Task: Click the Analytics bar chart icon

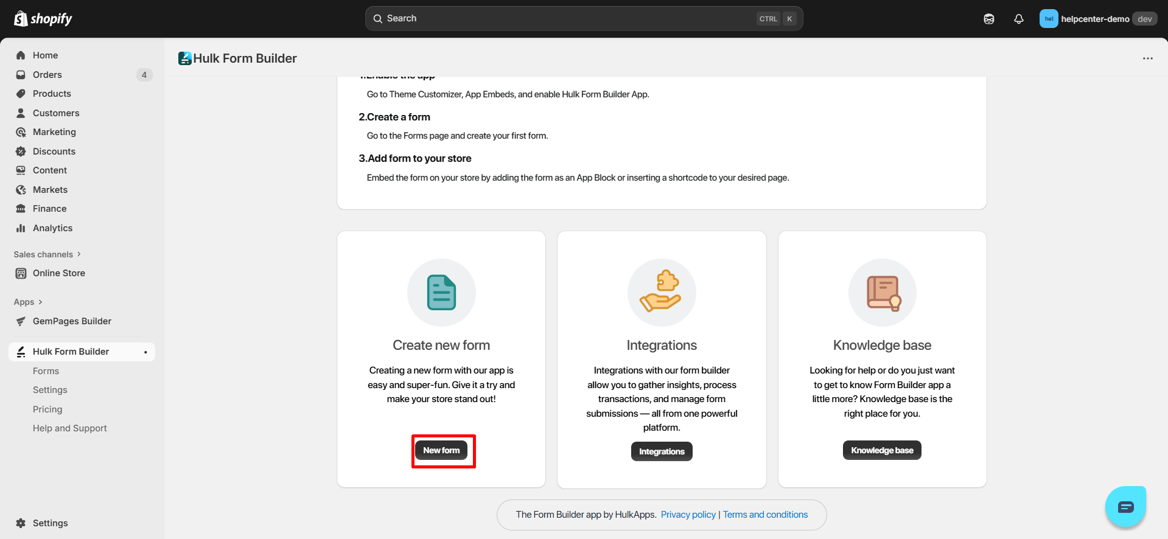Action: click(21, 228)
